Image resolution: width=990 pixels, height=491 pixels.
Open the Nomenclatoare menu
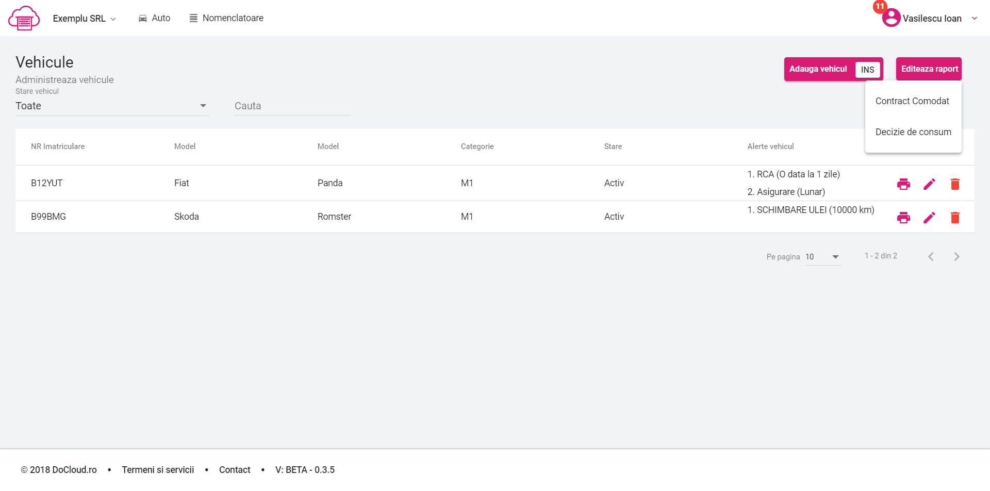click(x=226, y=18)
